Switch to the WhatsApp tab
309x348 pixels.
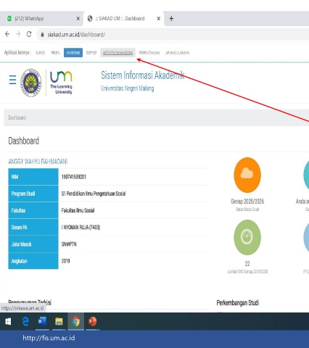click(41, 19)
